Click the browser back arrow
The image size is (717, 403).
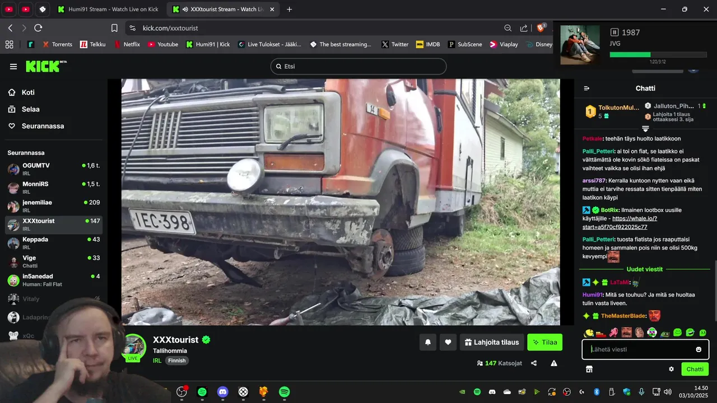(10, 28)
